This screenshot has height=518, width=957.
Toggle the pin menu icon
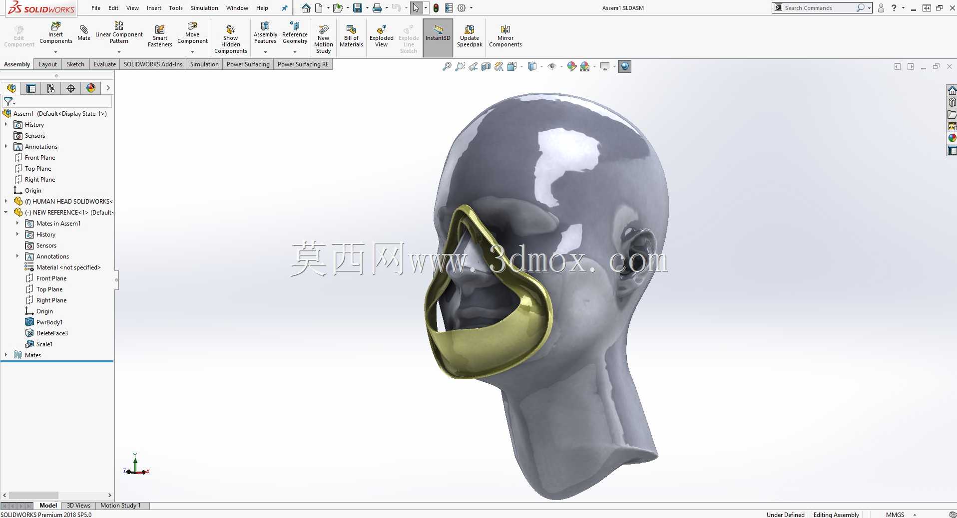click(284, 8)
